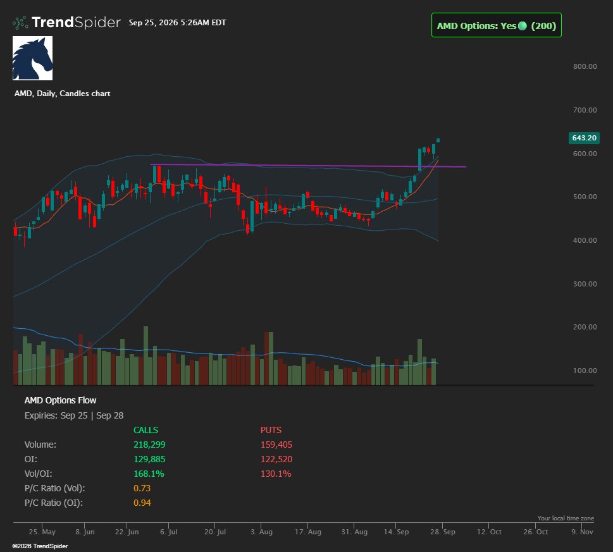
Task: Click the P/C Ratio (Vol) value 0.73
Action: [x=142, y=488]
